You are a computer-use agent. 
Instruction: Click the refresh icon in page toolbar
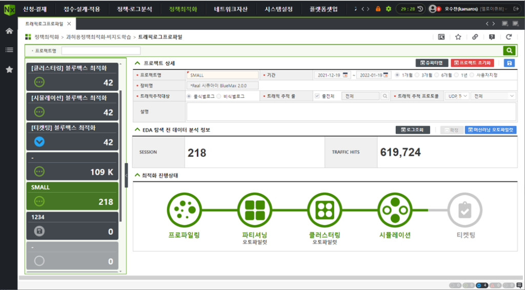click(x=509, y=37)
